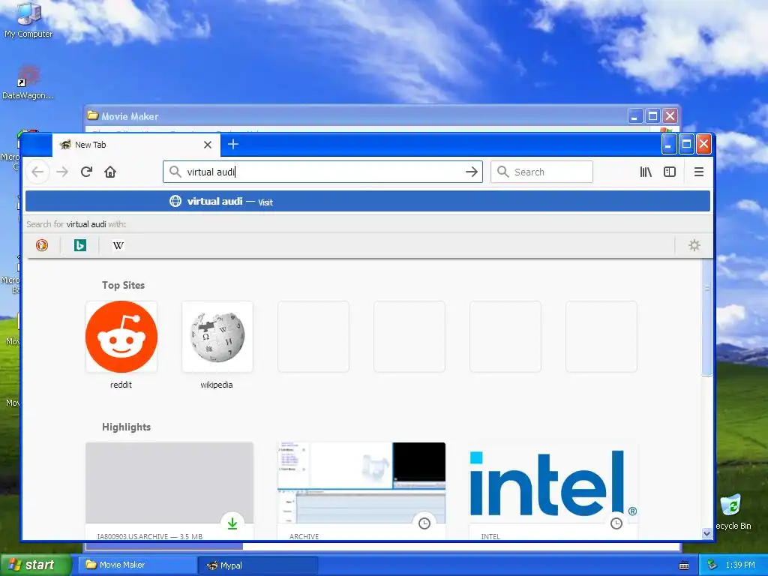The height and width of the screenshot is (576, 768).
Task: Open the home page icon
Action: (x=110, y=172)
